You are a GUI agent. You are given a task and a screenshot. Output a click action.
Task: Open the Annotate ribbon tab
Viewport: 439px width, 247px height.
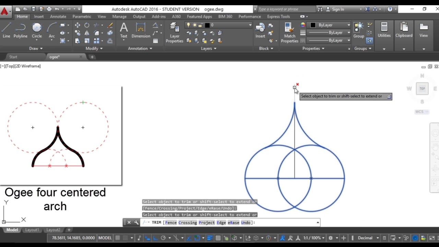[58, 16]
